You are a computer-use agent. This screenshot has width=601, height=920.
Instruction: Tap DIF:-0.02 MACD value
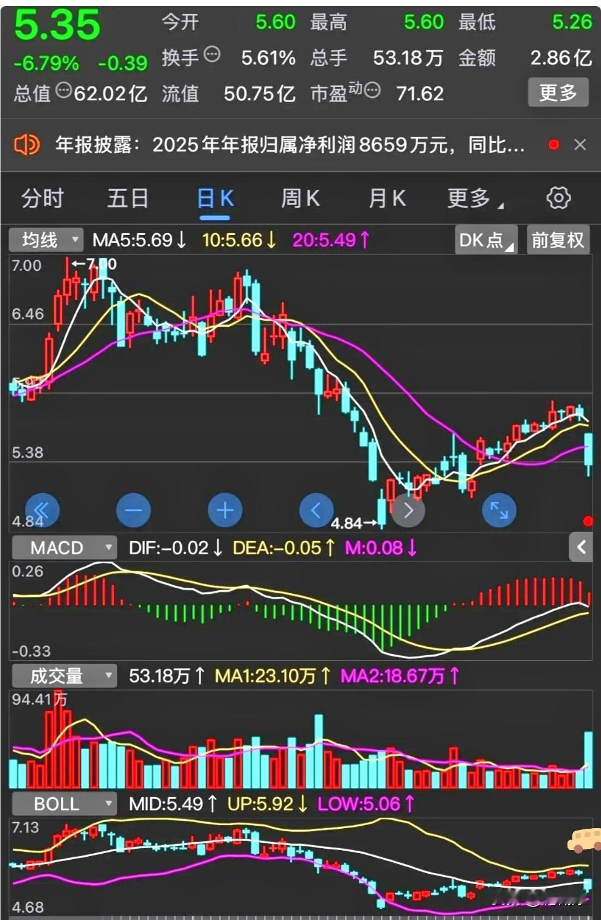pos(176,548)
